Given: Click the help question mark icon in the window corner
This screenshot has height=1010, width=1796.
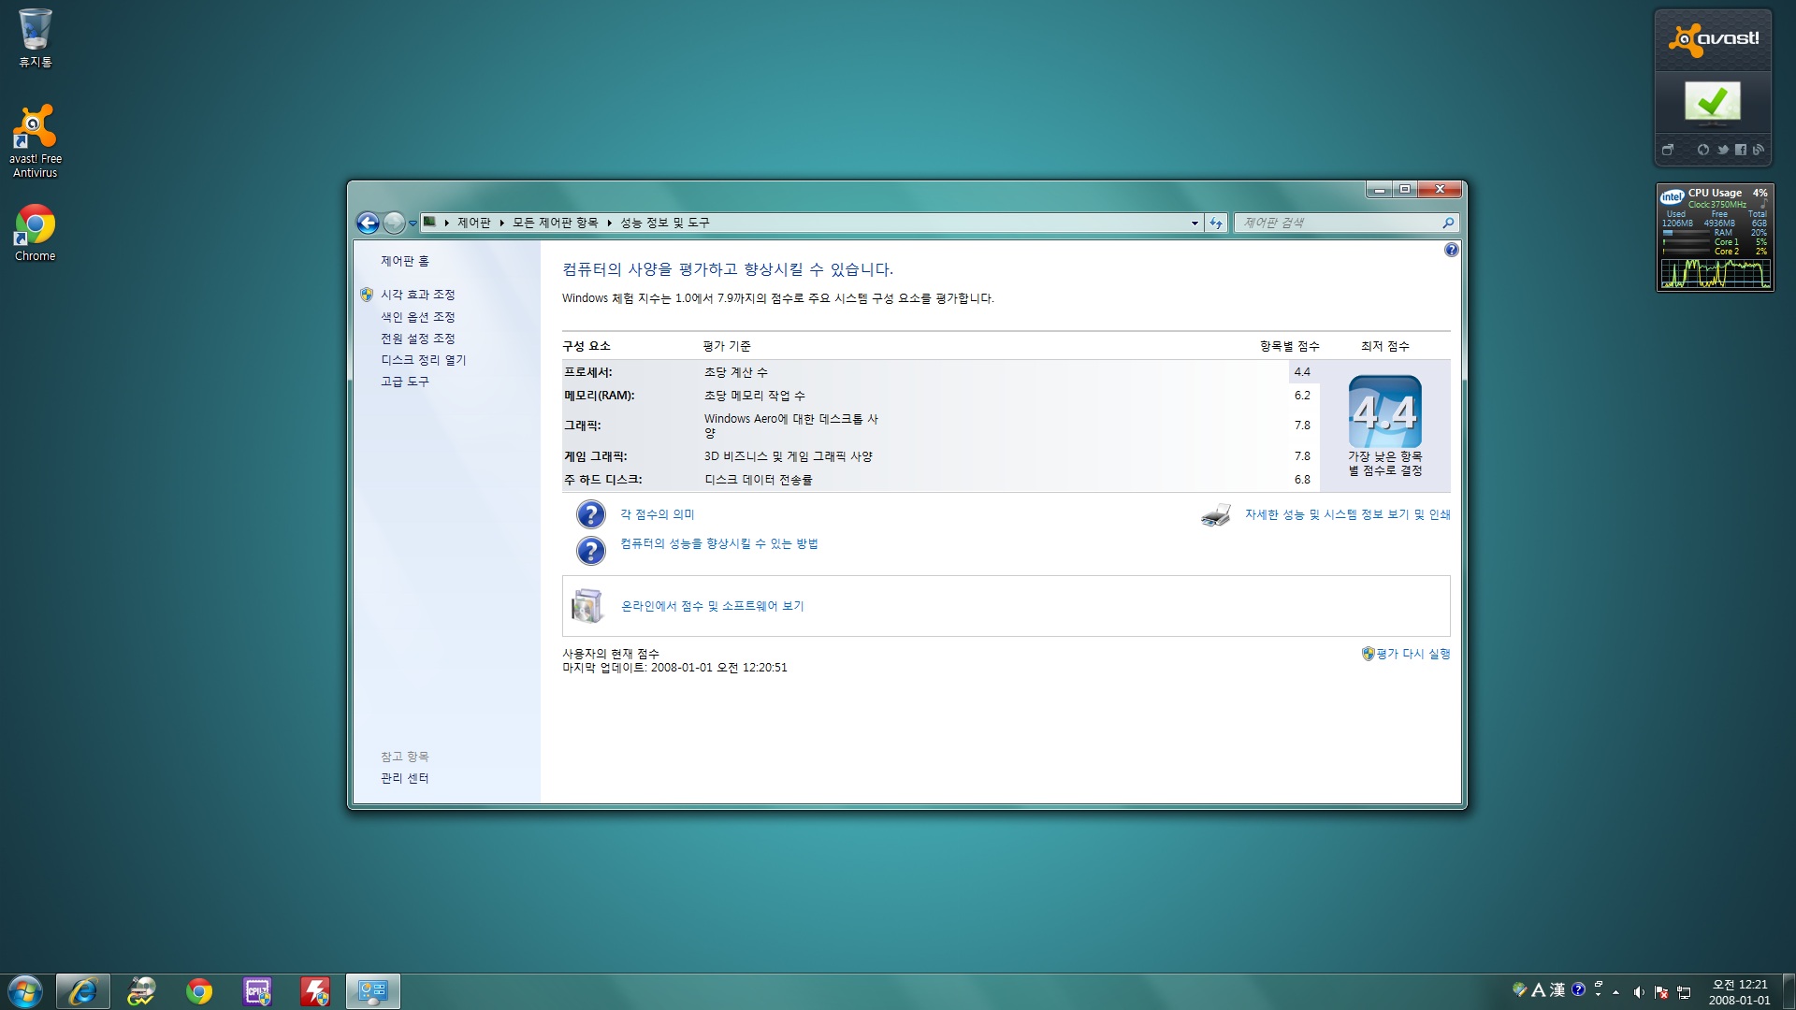Looking at the screenshot, I should coord(1451,250).
